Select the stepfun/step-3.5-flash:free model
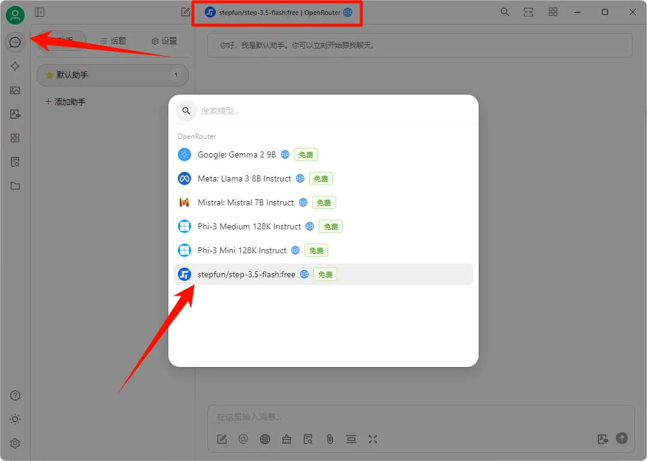The width and height of the screenshot is (647, 461). point(323,274)
